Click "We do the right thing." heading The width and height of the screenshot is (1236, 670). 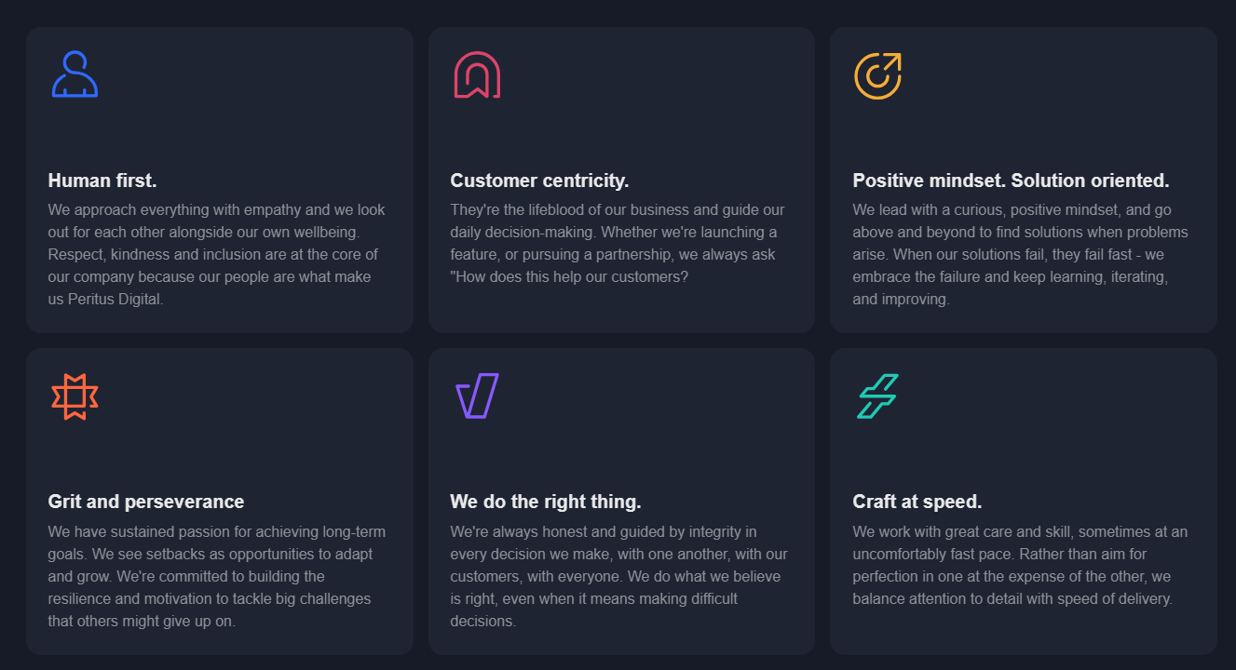pos(546,502)
